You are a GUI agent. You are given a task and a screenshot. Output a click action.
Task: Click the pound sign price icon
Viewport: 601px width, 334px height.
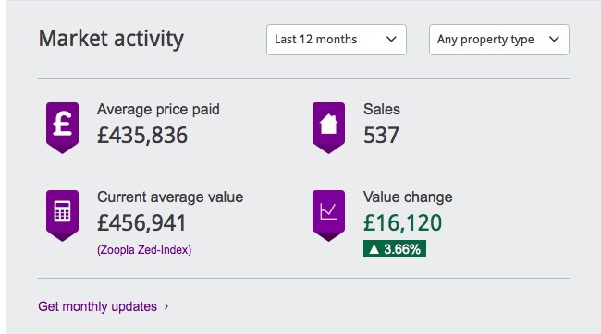(62, 127)
